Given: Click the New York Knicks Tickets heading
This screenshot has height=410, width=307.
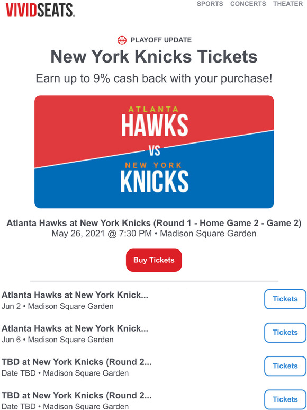Looking at the screenshot, I should pos(154,56).
